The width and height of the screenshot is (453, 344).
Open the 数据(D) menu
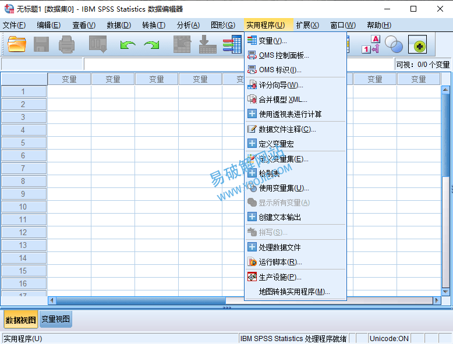[x=119, y=25]
